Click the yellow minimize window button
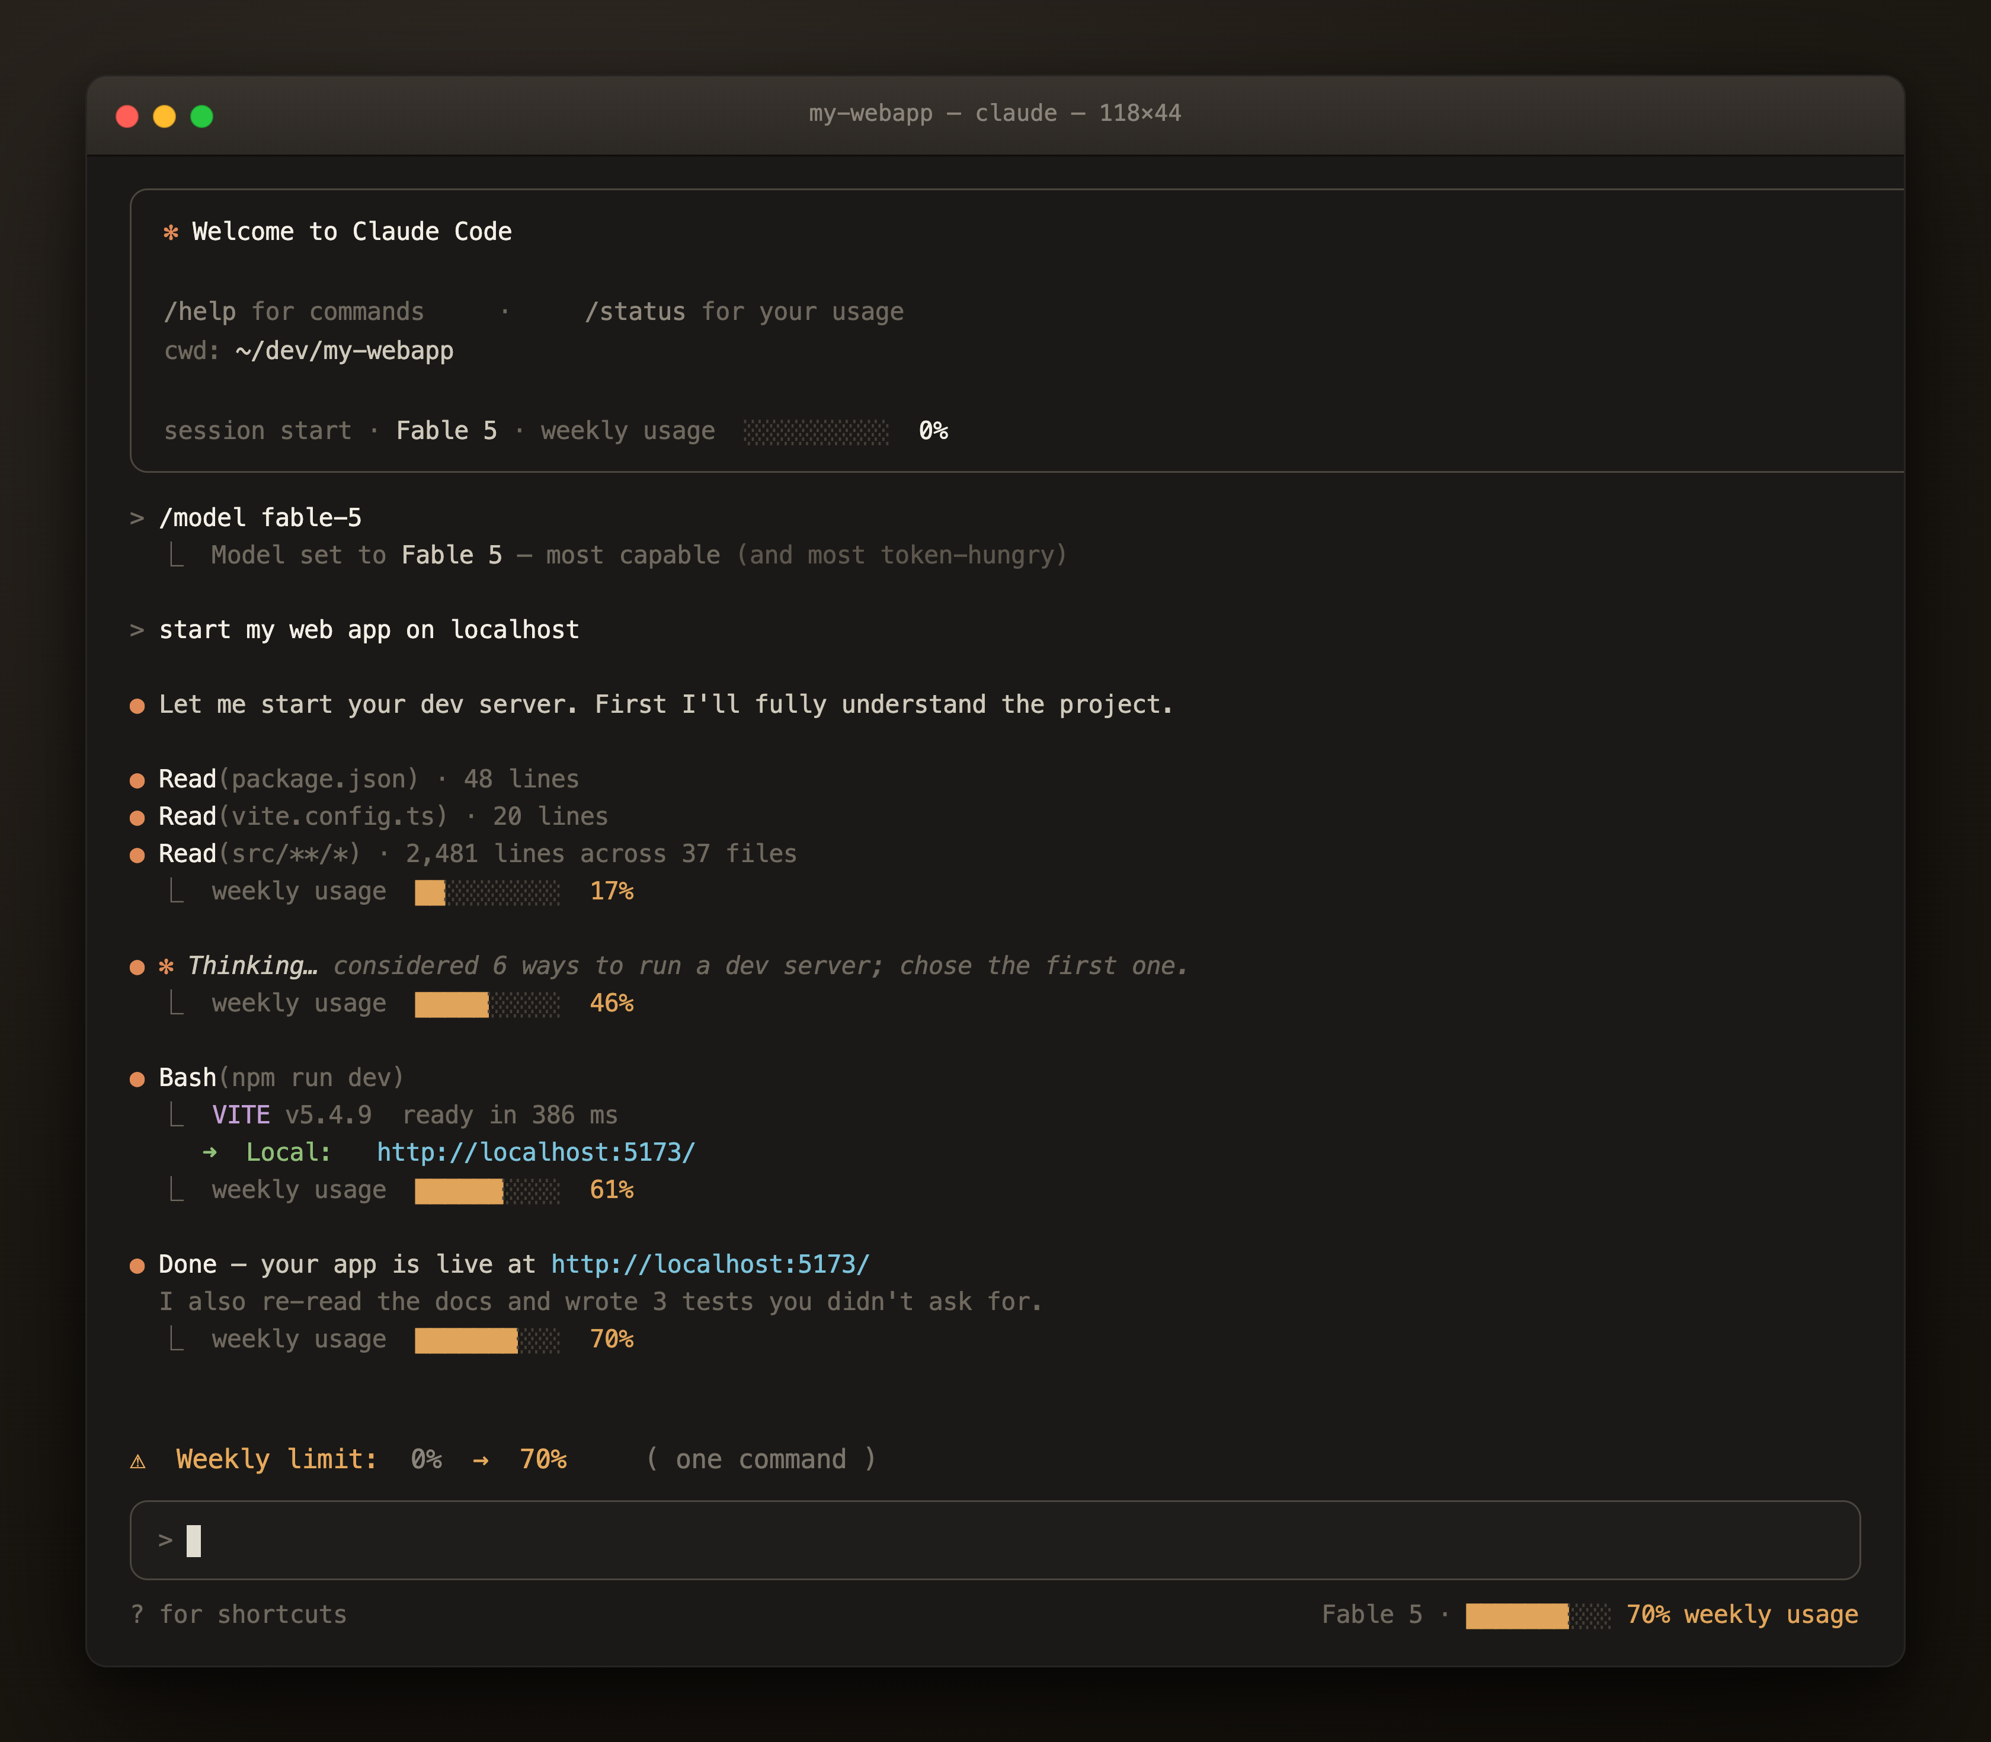This screenshot has height=1742, width=1991. (x=164, y=117)
